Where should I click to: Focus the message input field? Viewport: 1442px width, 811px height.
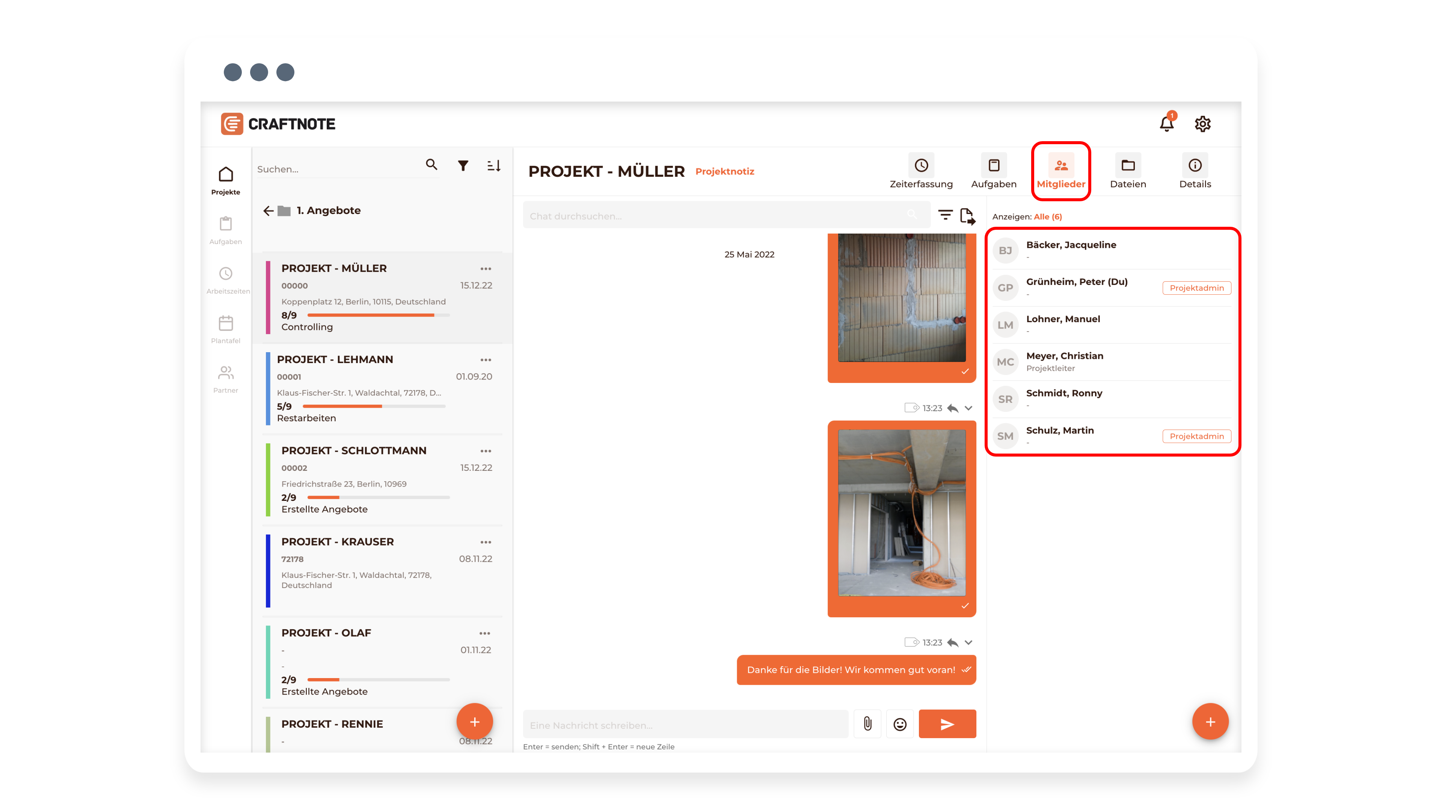tap(685, 725)
